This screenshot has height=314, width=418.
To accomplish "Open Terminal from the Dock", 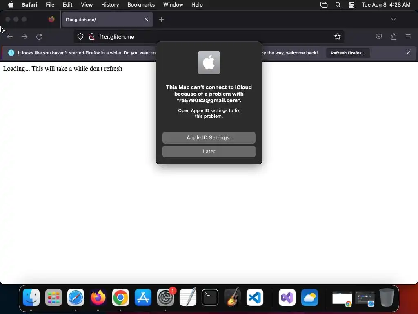I will click(210, 297).
